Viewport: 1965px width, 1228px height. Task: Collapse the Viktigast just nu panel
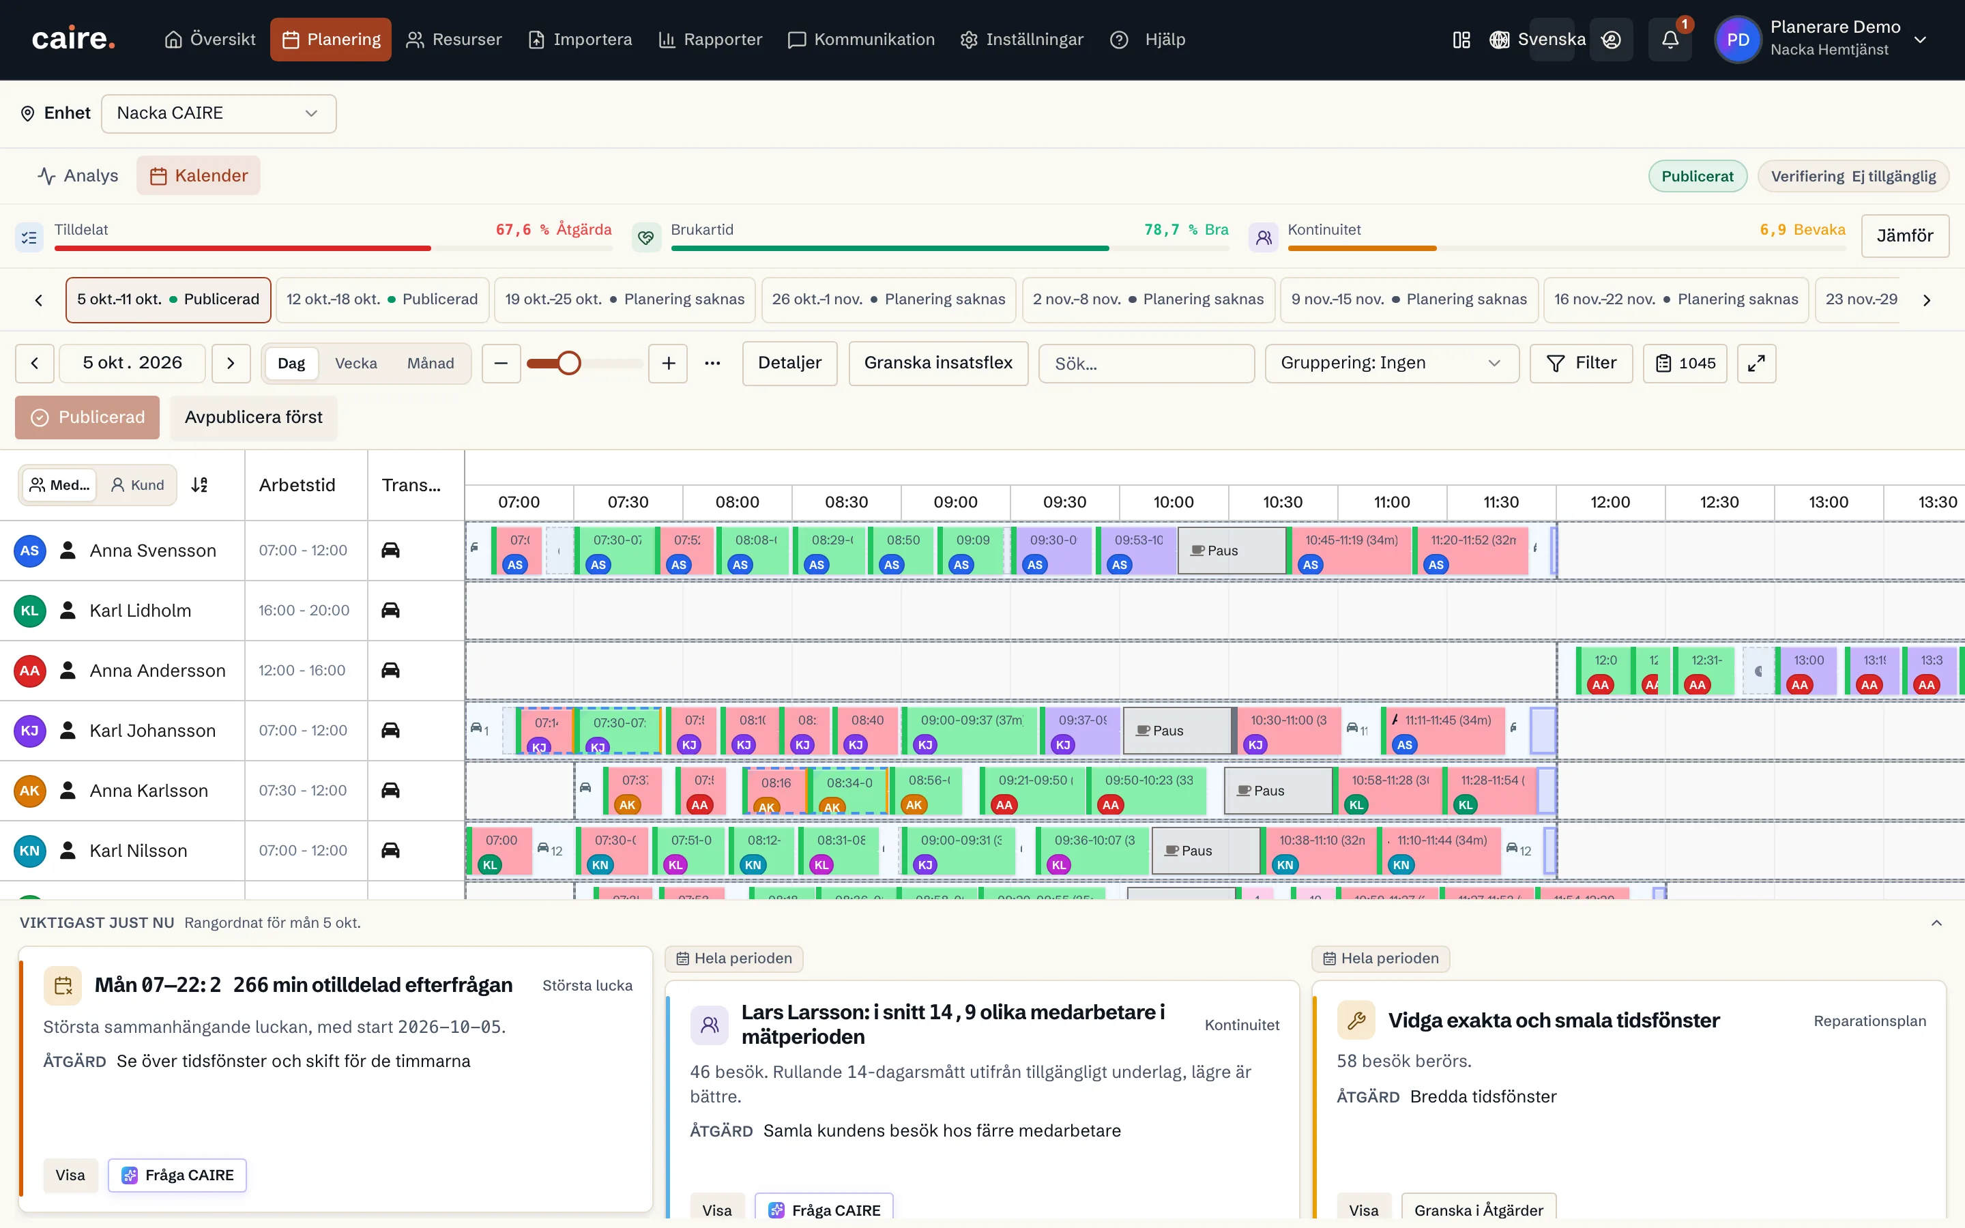1936,922
